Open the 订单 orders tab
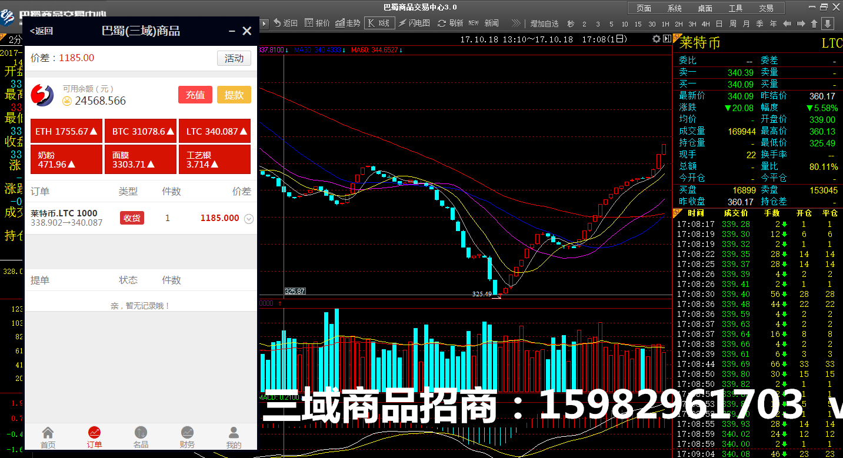The height and width of the screenshot is (458, 843). point(94,438)
